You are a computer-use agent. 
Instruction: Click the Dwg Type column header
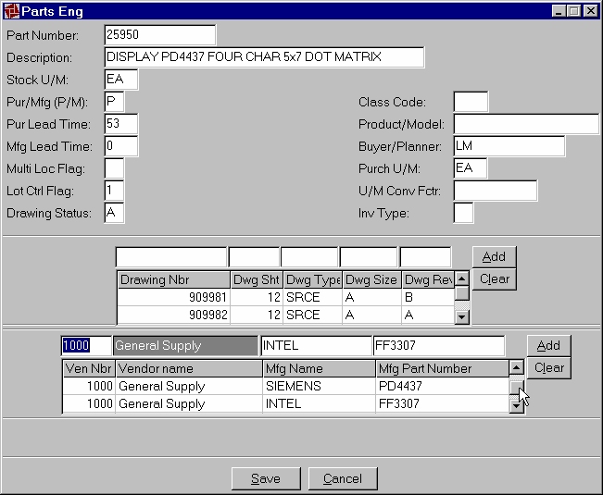[x=313, y=279]
